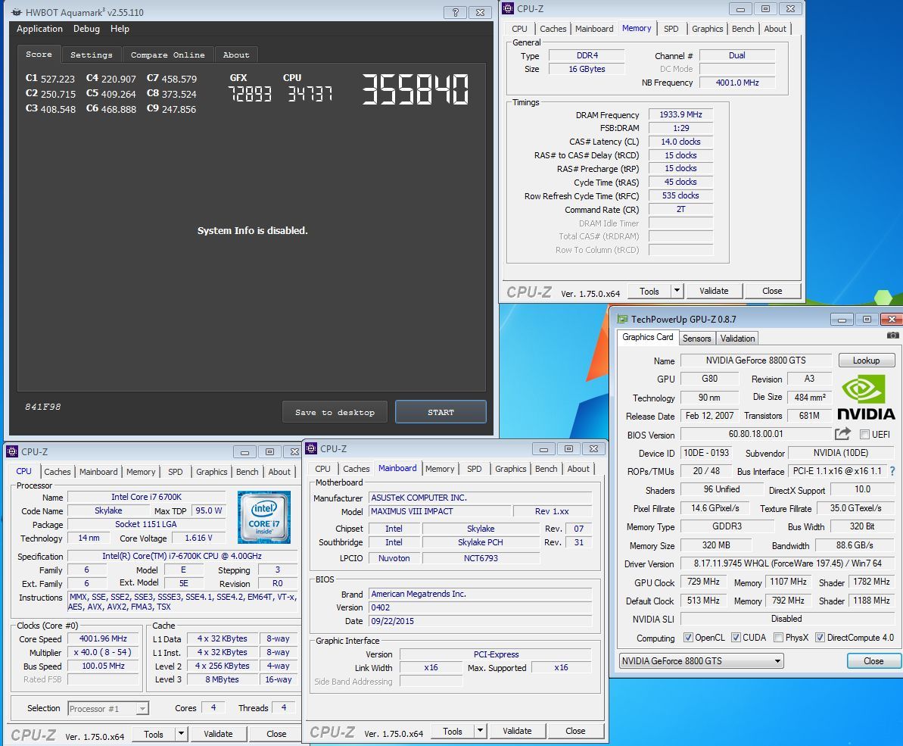Click Validate in CPU-Z Mainboard window

(517, 730)
